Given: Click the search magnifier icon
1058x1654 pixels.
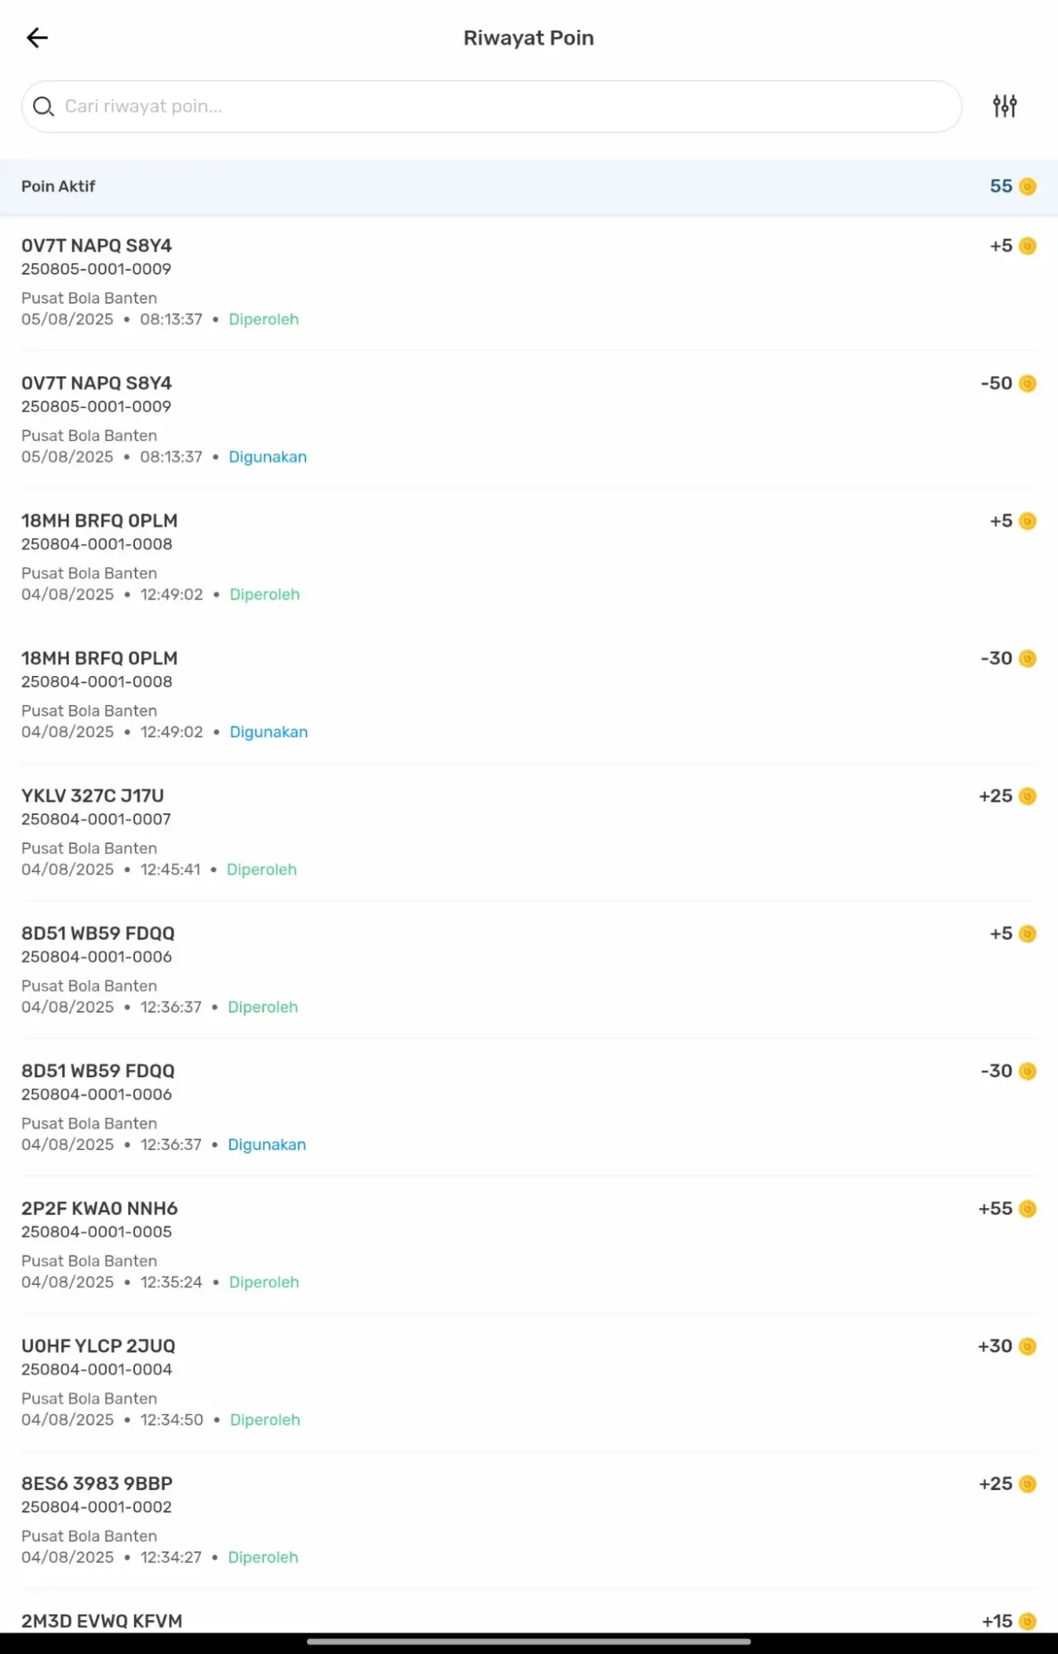Looking at the screenshot, I should [x=43, y=107].
